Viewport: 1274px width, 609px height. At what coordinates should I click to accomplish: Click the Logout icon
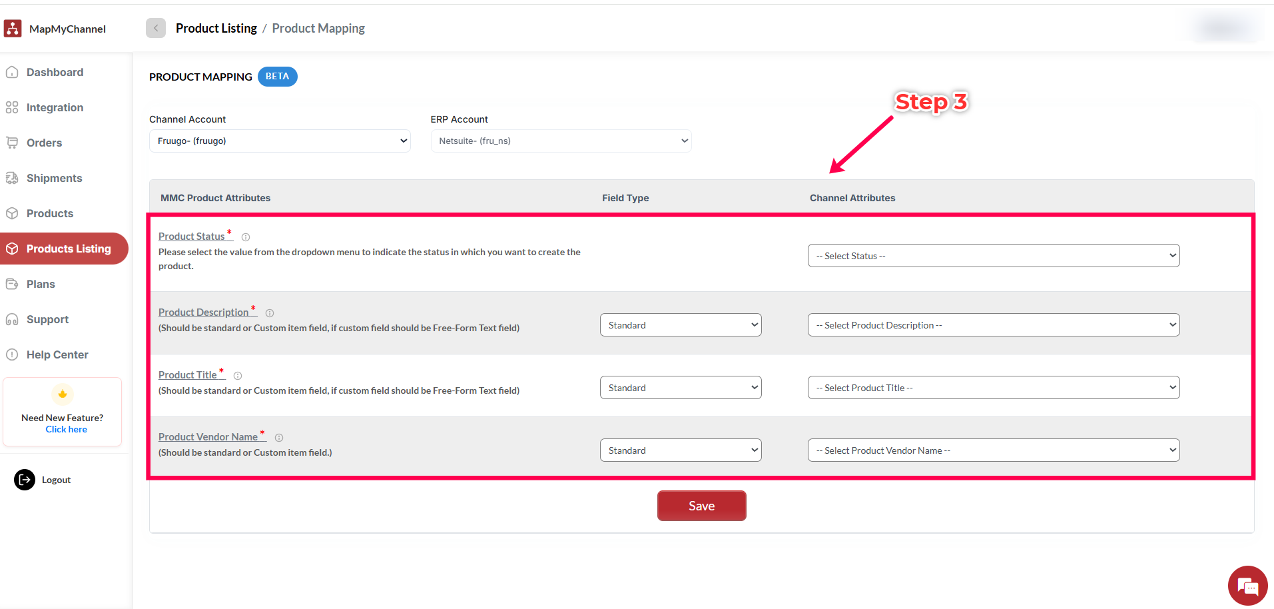pos(24,480)
